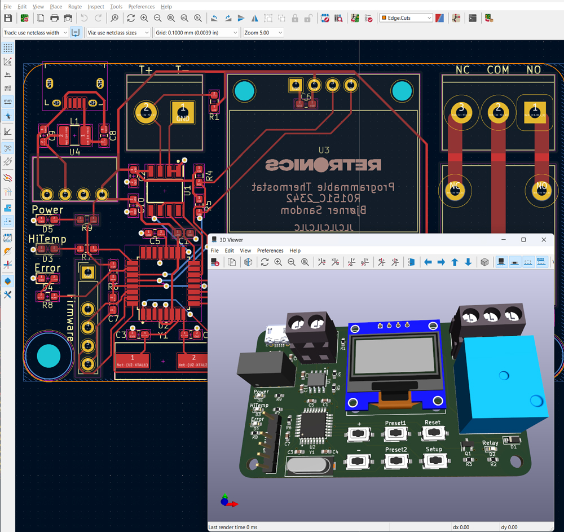
Task: Move 3D board left with arrow icon
Action: (428, 262)
